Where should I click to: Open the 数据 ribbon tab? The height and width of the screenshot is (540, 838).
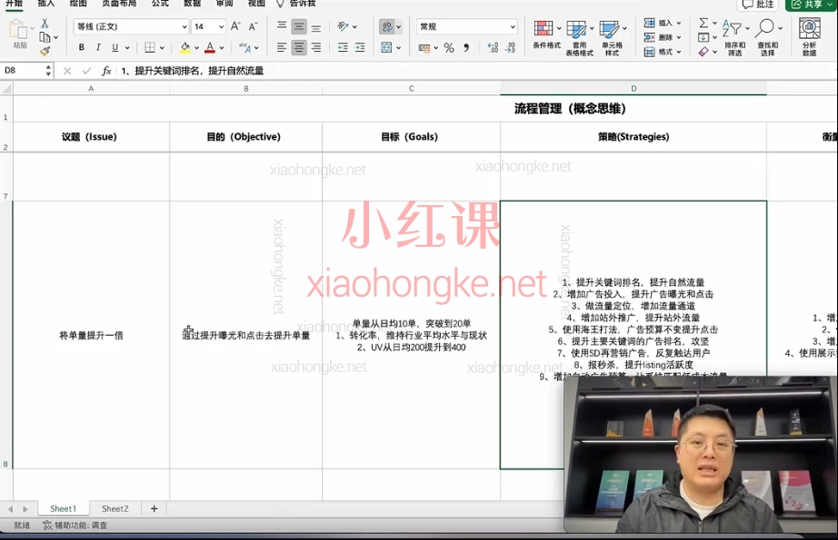pos(192,4)
